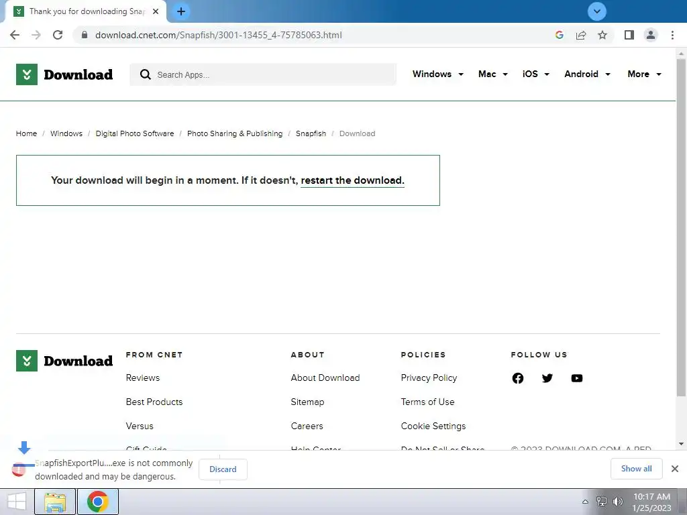Expand the Mac menu

[493, 74]
